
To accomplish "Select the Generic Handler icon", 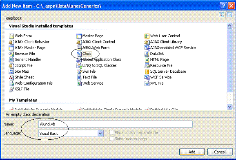I will click(11, 60).
